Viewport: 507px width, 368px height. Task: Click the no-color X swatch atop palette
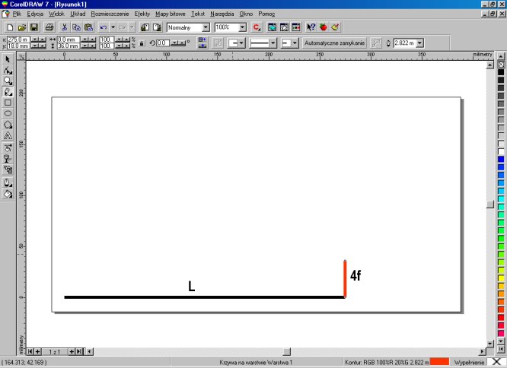501,64
